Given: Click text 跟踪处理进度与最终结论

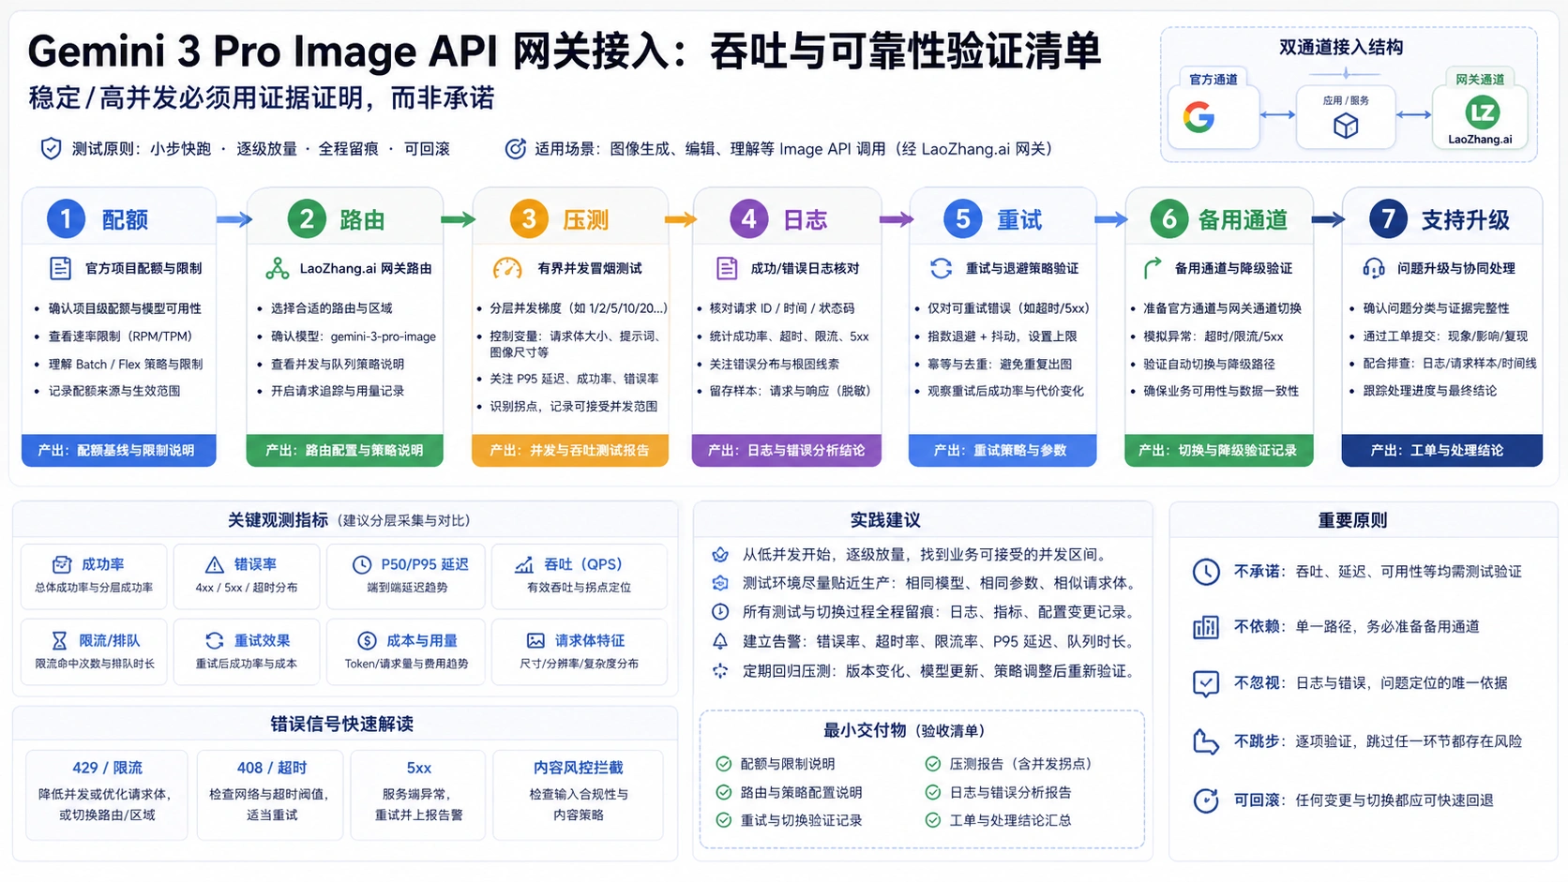Looking at the screenshot, I should (1430, 391).
